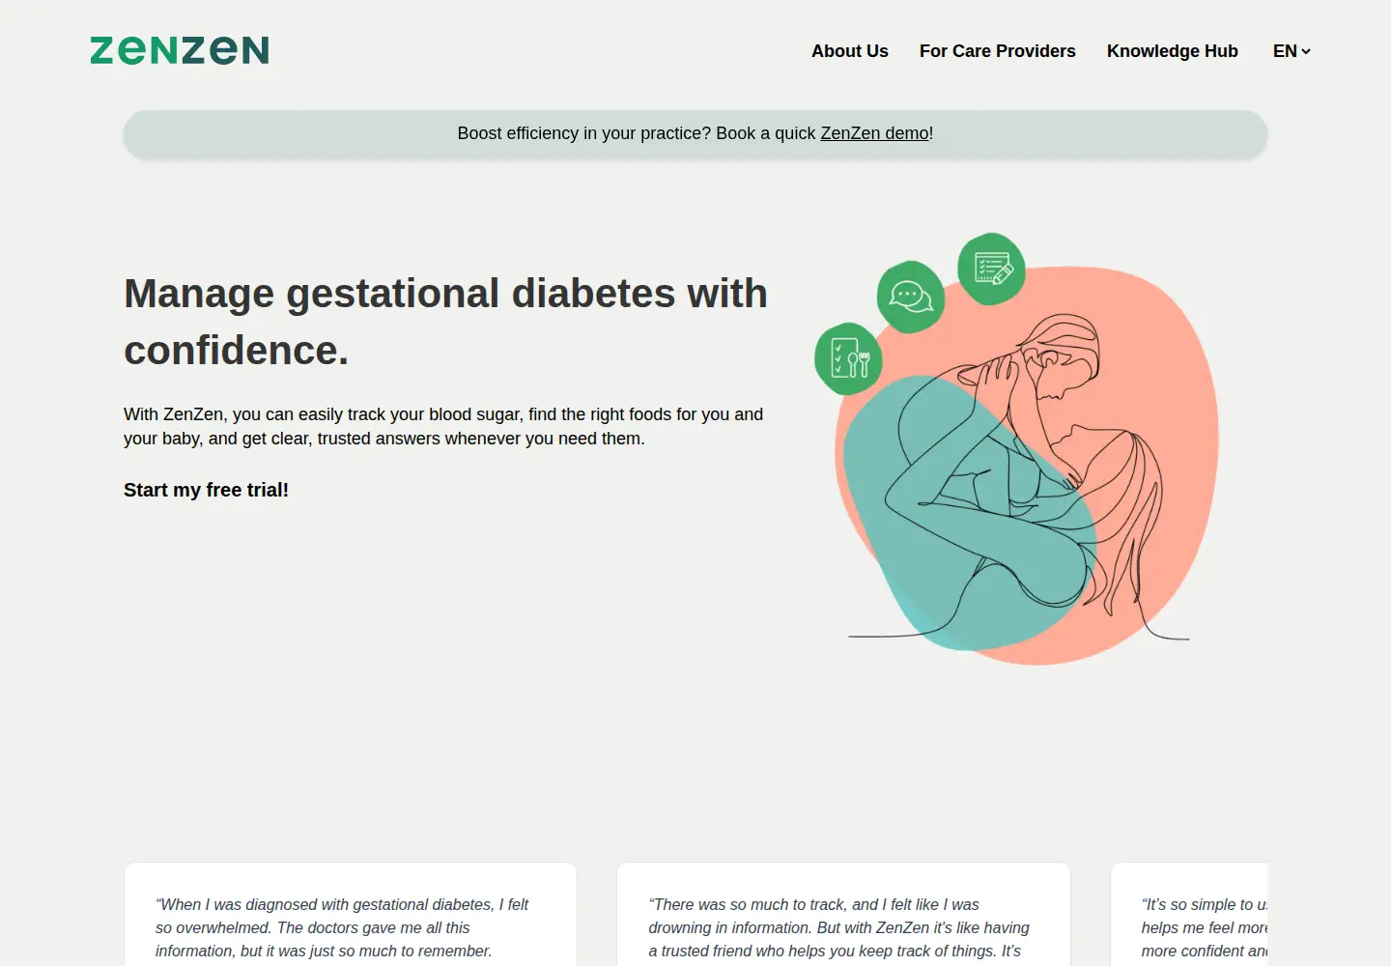Open the partially visible 'It's so simple' testimonial
Viewport: 1391px width, 966px height.
click(1190, 915)
